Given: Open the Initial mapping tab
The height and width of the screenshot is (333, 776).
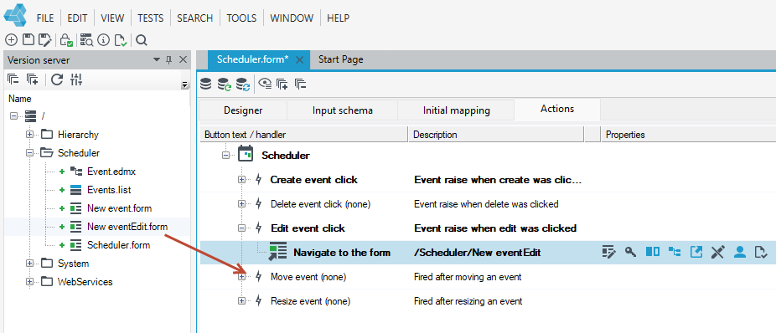Looking at the screenshot, I should (x=456, y=110).
